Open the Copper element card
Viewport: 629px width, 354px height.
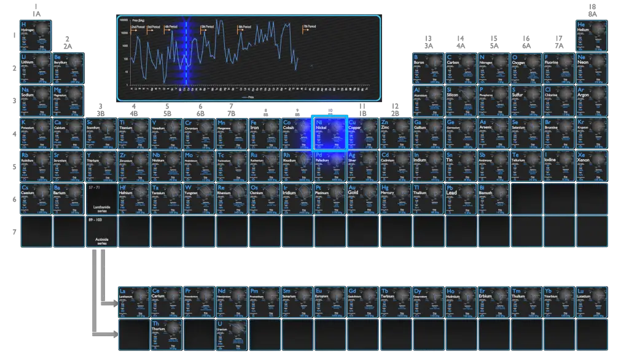(x=362, y=133)
